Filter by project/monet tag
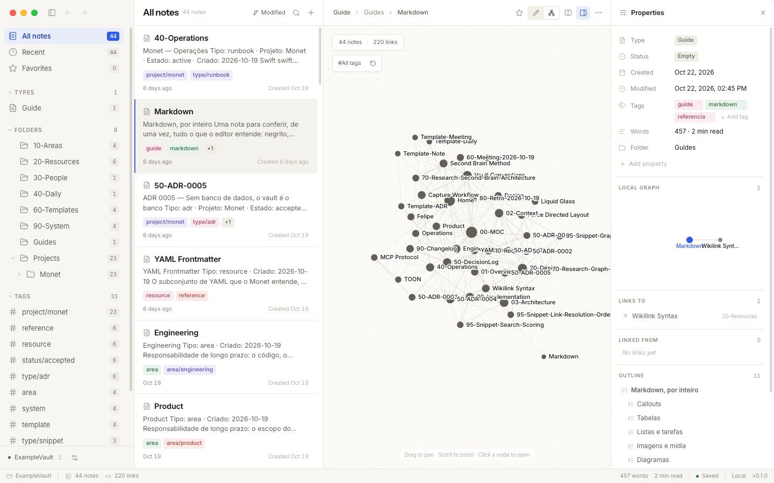 click(64, 312)
